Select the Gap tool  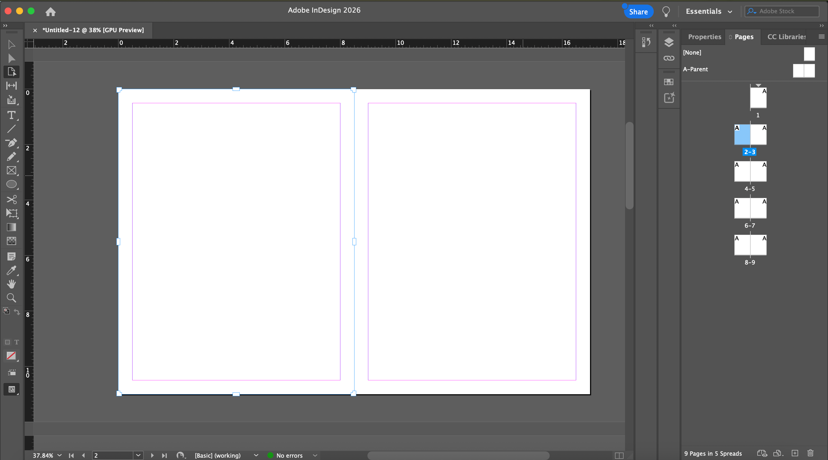click(11, 85)
